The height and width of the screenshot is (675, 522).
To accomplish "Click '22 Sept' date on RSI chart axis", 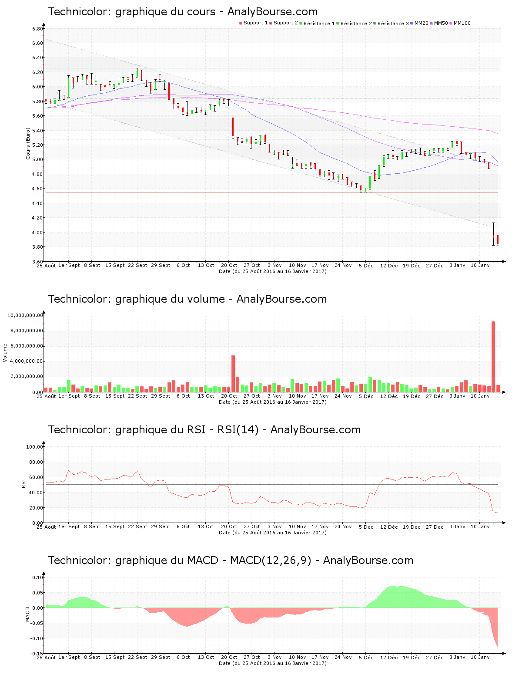I will pos(137,526).
